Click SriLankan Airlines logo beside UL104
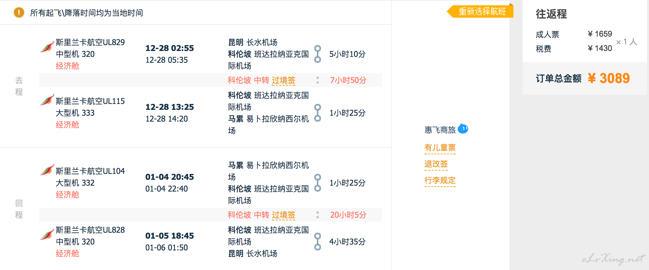The height and width of the screenshot is (270, 649). [47, 170]
